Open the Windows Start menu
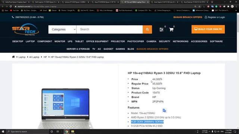 pyautogui.click(x=3, y=131)
